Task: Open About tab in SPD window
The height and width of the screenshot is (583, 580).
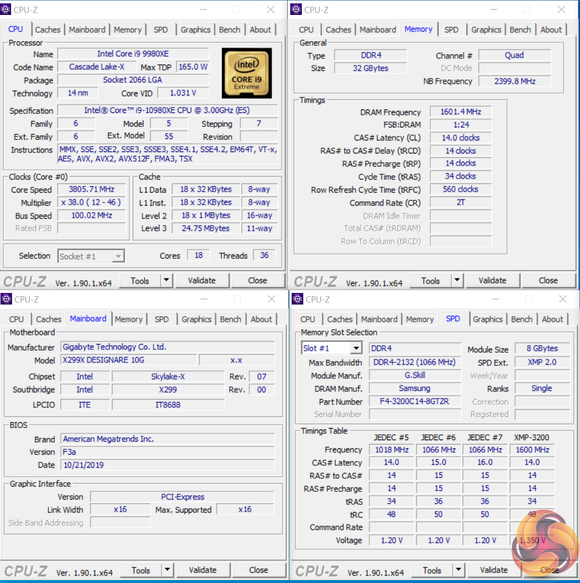Action: tap(552, 319)
